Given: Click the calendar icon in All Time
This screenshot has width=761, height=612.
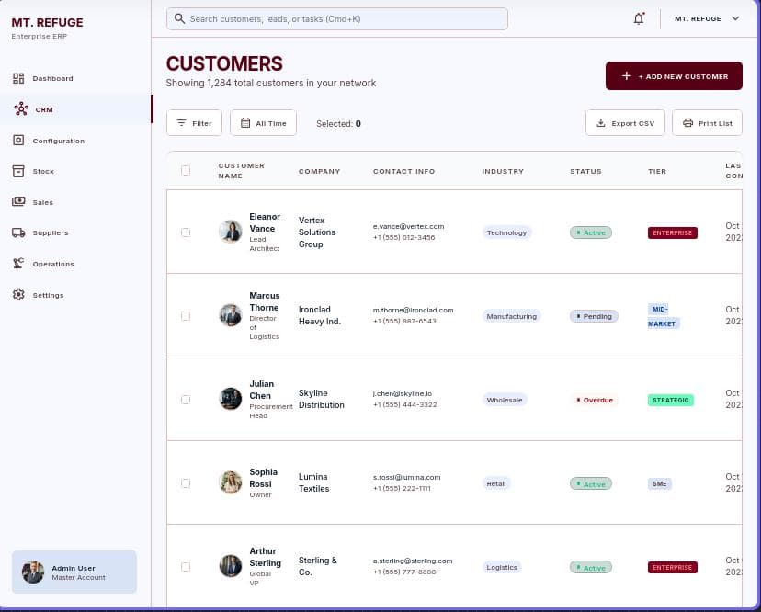Looking at the screenshot, I should [x=245, y=123].
